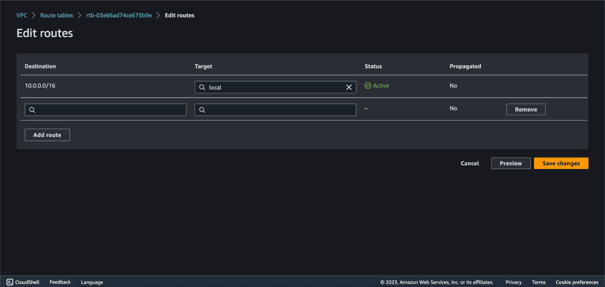Open Cookie preferences in the footer
Image resolution: width=605 pixels, height=287 pixels.
click(x=577, y=282)
